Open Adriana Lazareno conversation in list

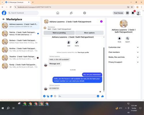click(x=20, y=26)
